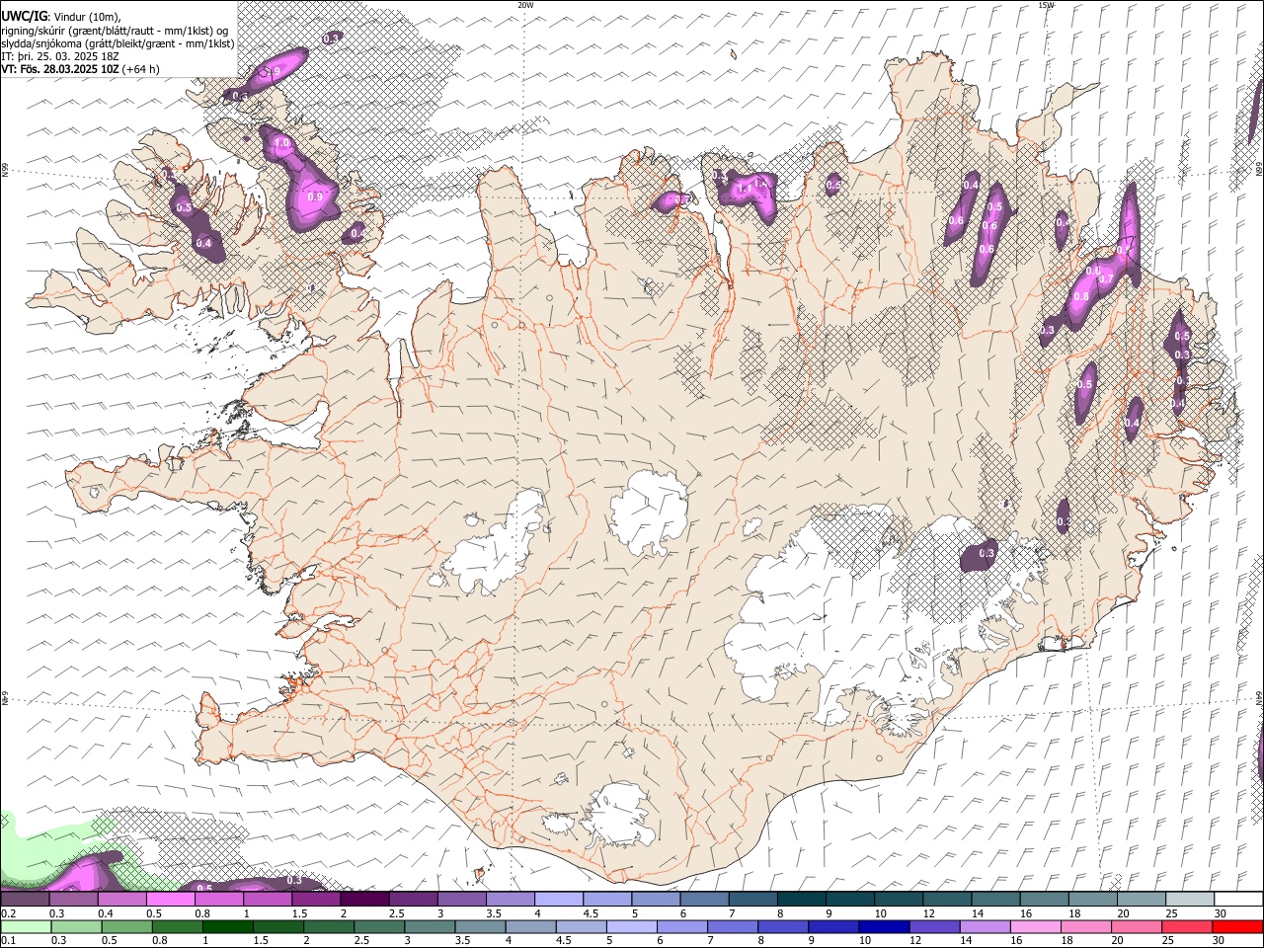Click the '4.5' value under the upper legend row
This screenshot has width=1264, height=948.
tap(591, 913)
